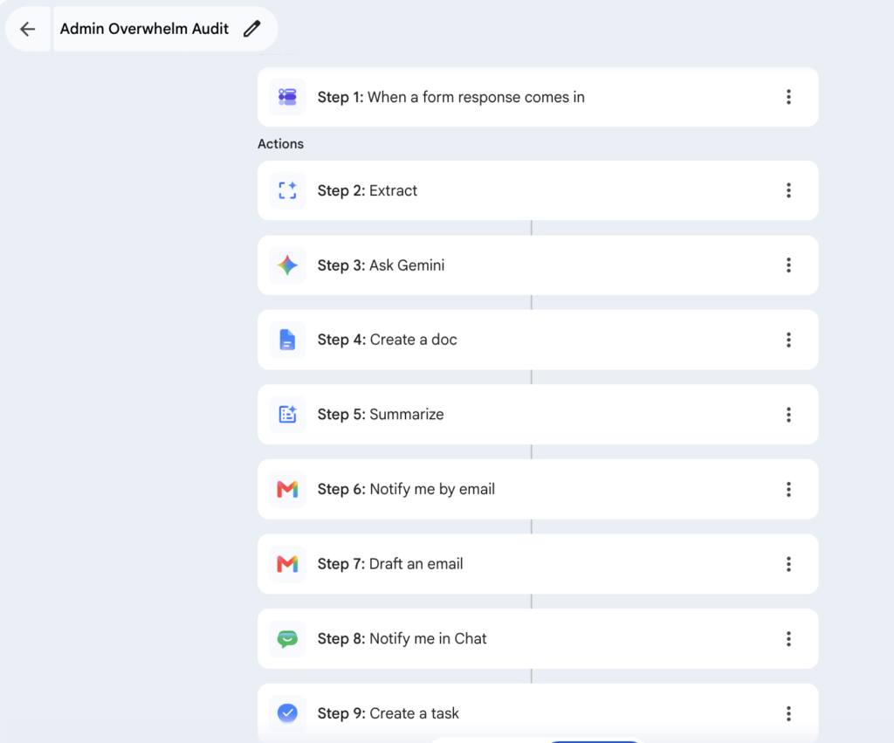894x743 pixels.
Task: Open Step 5: Summarize card
Action: 538,415
